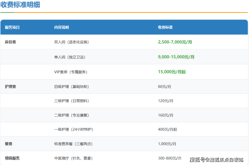
Task: Select the 一级护理（24小时特护） row text
Action: pyautogui.click(x=73, y=129)
